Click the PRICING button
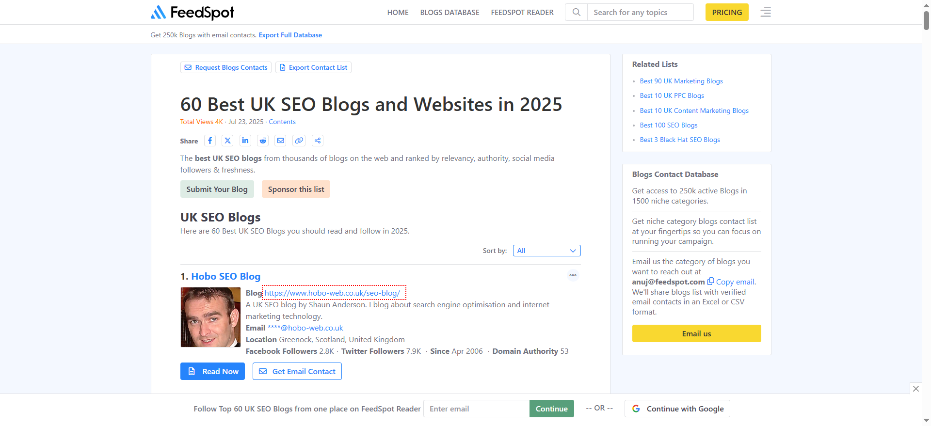Screen dimensions: 931x426 pyautogui.click(x=727, y=12)
